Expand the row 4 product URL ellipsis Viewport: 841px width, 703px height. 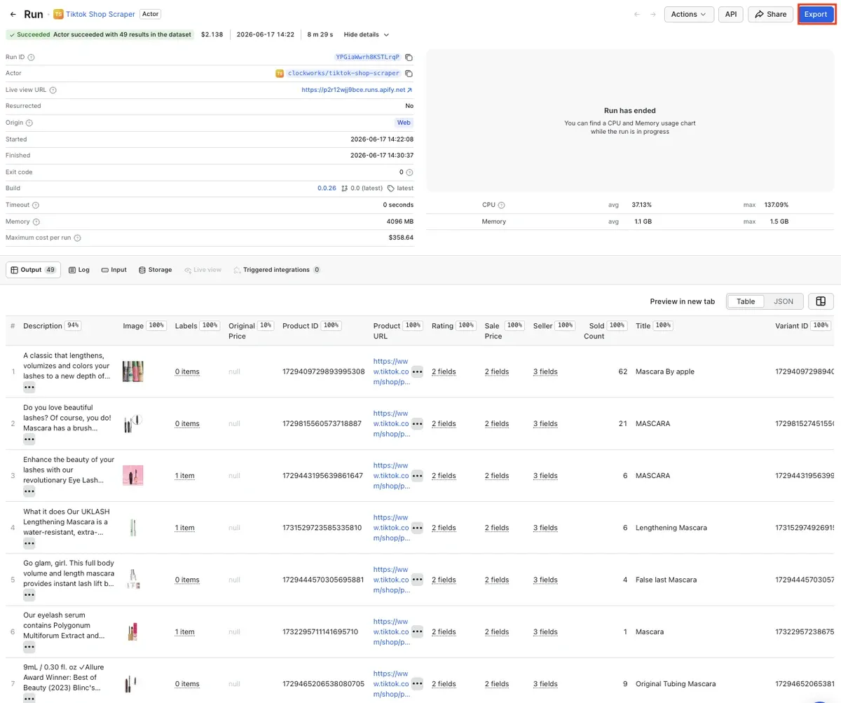pyautogui.click(x=417, y=528)
